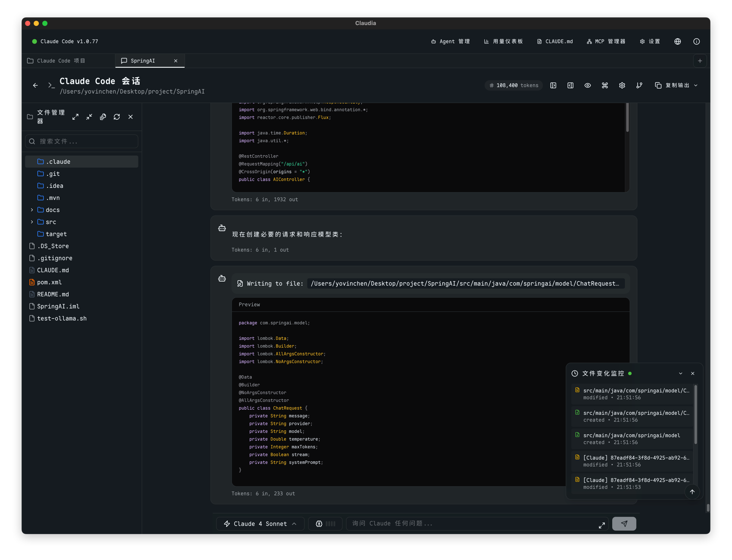The height and width of the screenshot is (560, 732).
Task: Click the globe language icon in header
Action: (677, 41)
